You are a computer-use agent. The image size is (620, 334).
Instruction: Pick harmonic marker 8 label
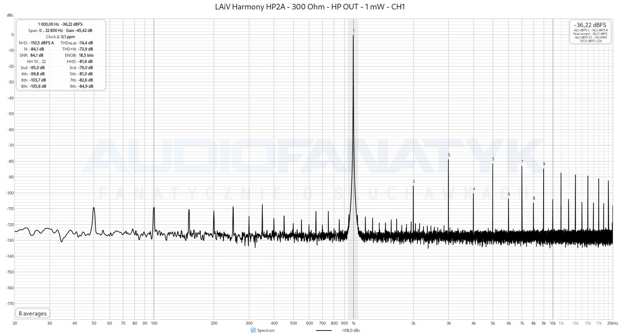click(x=534, y=198)
